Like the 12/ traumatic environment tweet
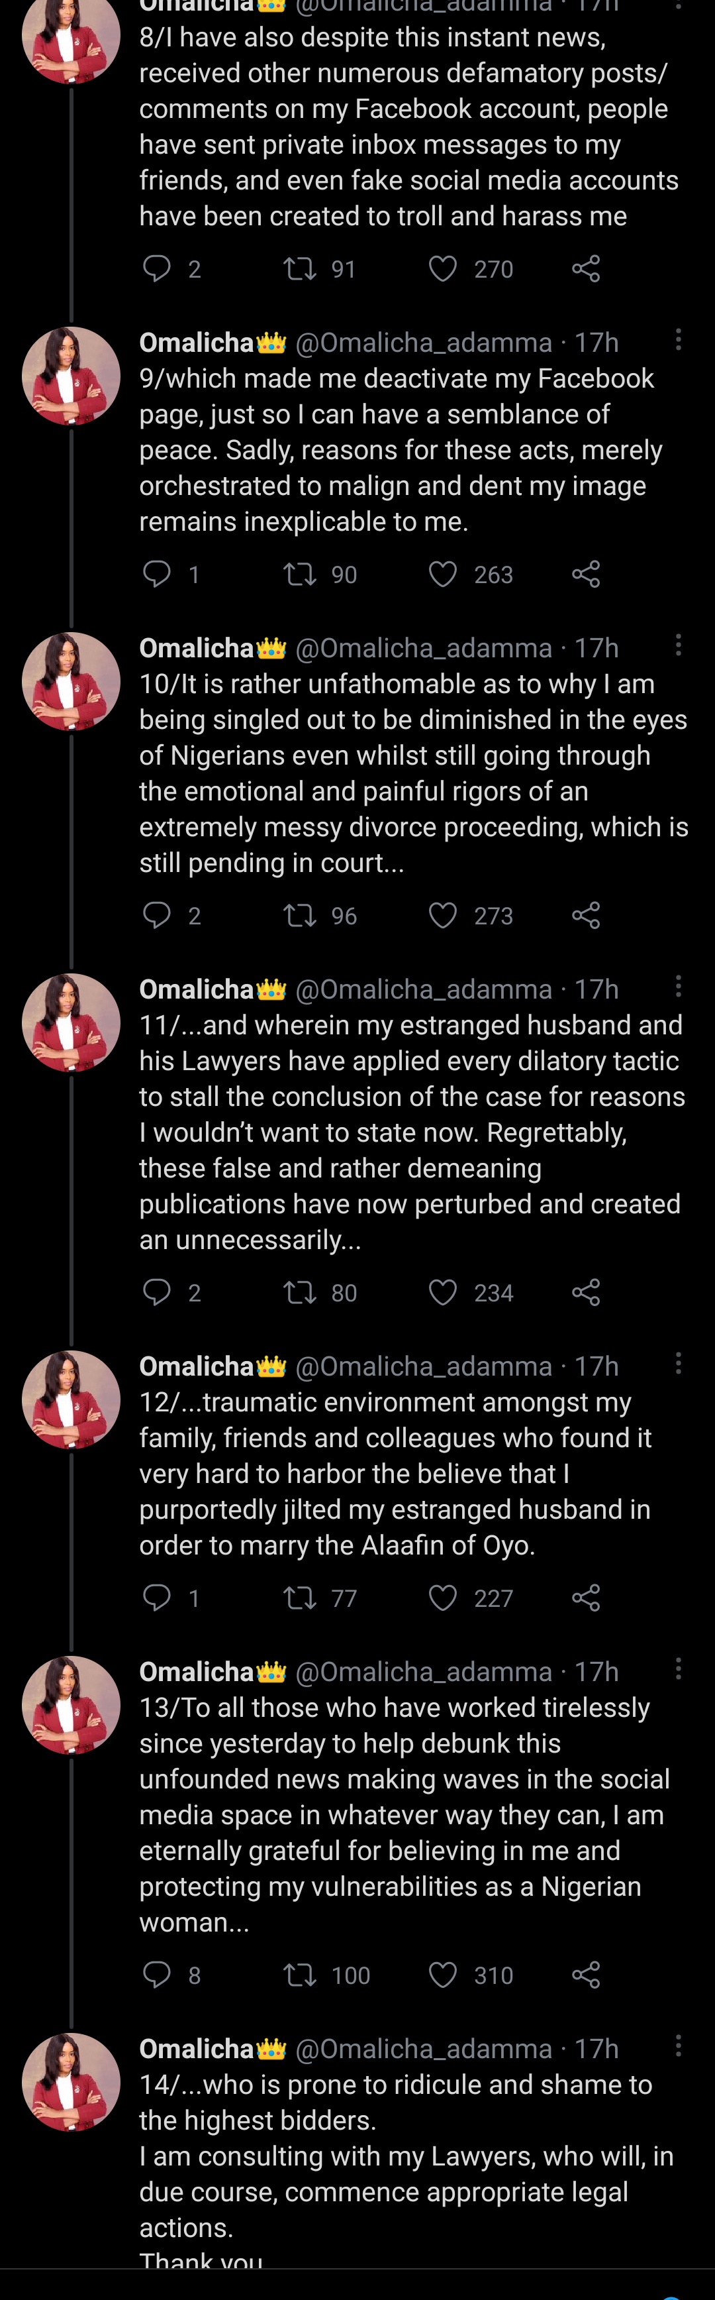The height and width of the screenshot is (2300, 715). 443,1598
